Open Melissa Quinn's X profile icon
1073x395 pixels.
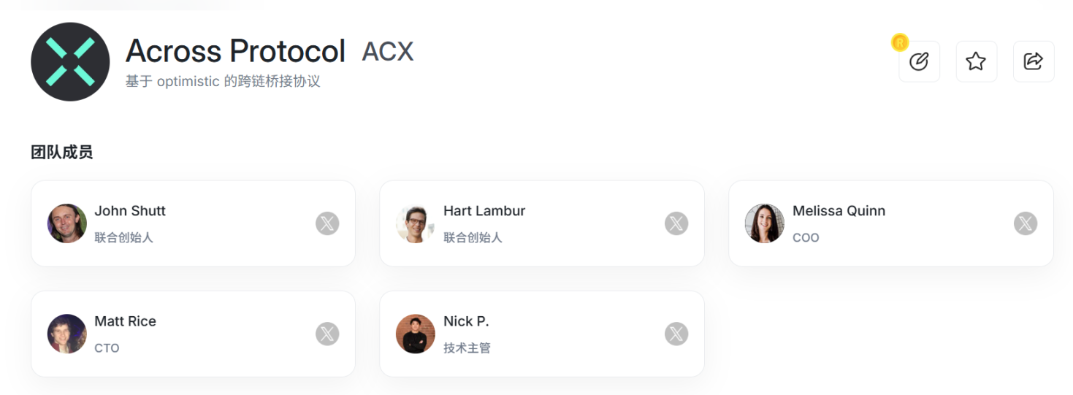coord(1026,223)
